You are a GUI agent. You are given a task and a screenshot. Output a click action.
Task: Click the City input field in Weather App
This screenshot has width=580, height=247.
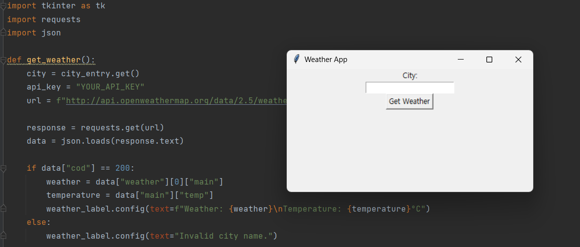[409, 88]
